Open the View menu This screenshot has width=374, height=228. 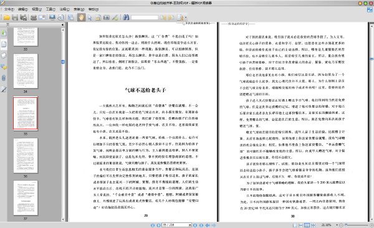click(37, 9)
